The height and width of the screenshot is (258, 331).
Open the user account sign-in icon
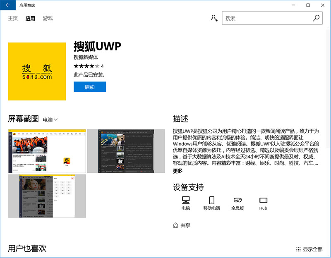pyautogui.click(x=214, y=18)
